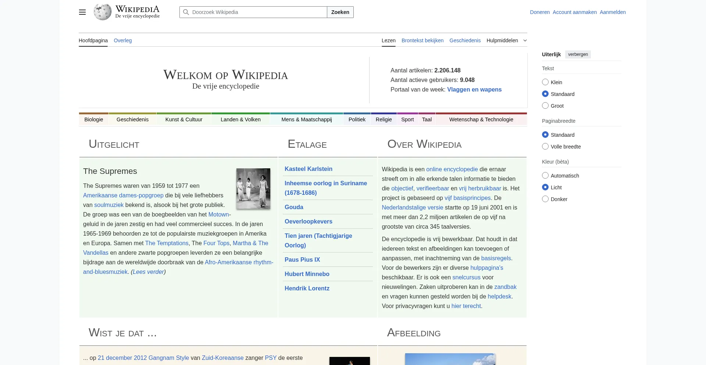Click The Supremes photo thumbnail
706x365 pixels.
253,189
